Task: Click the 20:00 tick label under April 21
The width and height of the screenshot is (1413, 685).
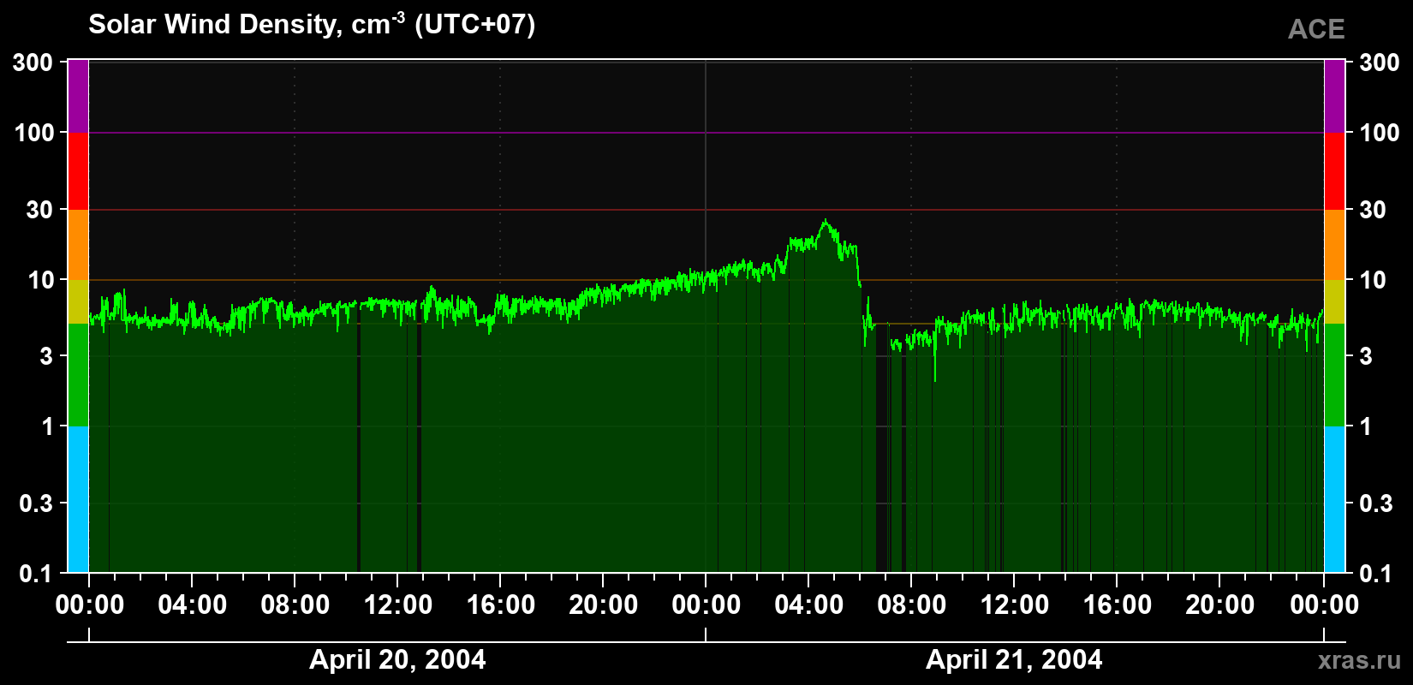Action: [1219, 605]
